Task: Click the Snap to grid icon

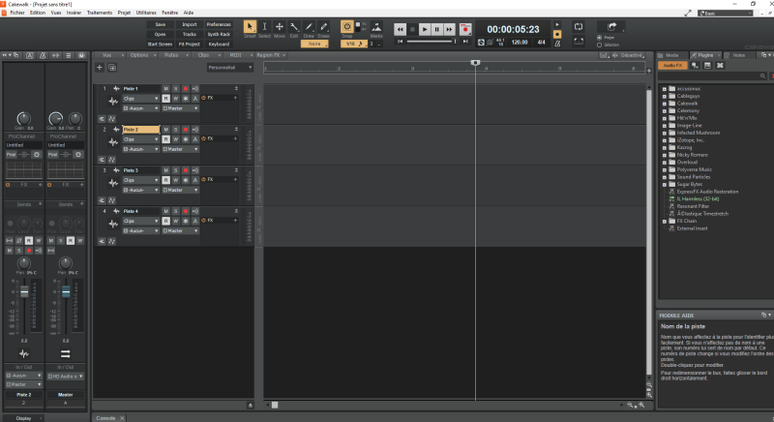Action: click(x=347, y=27)
